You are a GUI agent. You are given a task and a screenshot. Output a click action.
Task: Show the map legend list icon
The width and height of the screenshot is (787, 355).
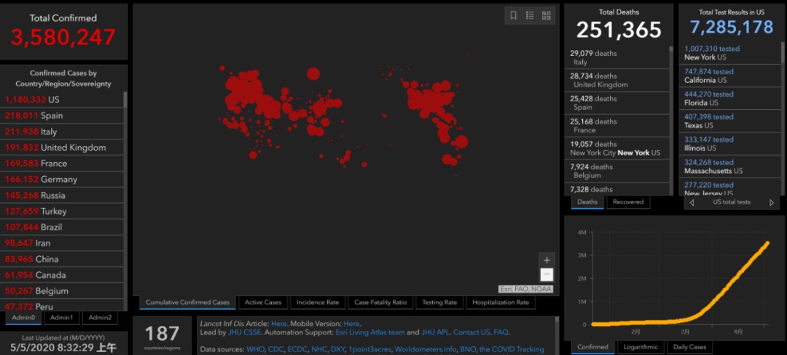point(530,15)
